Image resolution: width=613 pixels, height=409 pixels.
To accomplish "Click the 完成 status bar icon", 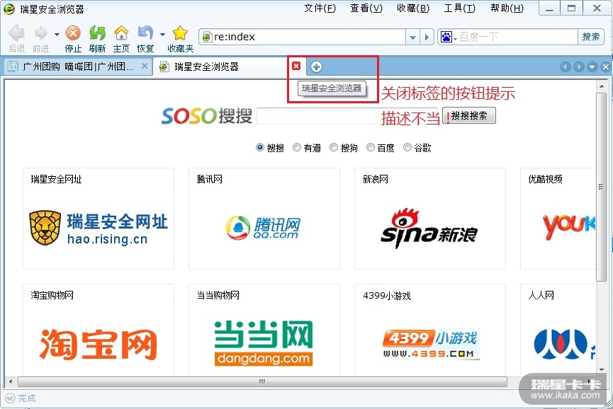I will [x=10, y=398].
